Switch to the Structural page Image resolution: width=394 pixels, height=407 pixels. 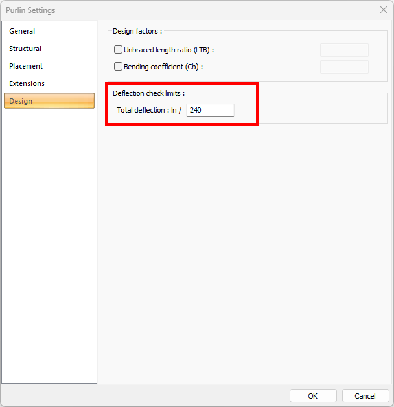[x=49, y=49]
